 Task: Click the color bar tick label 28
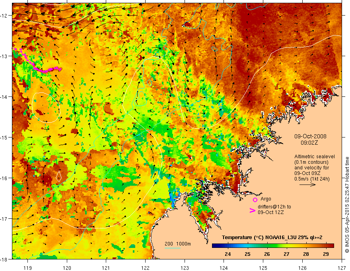[x=306, y=254]
